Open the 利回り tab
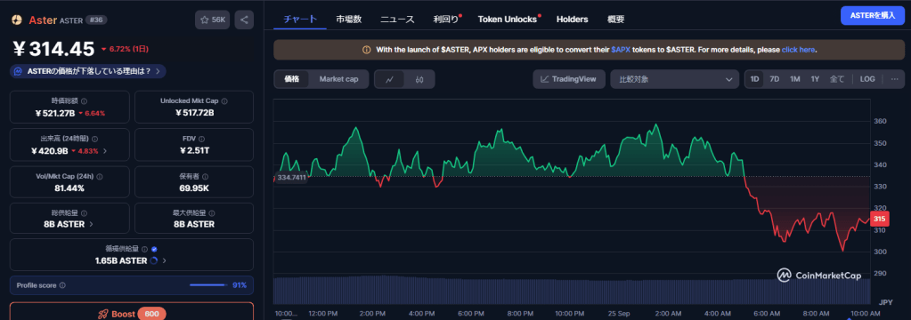911x320 pixels. [446, 20]
